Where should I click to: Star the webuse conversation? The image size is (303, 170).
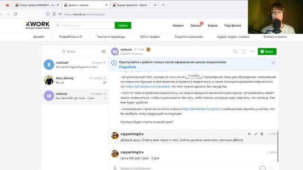point(105,93)
